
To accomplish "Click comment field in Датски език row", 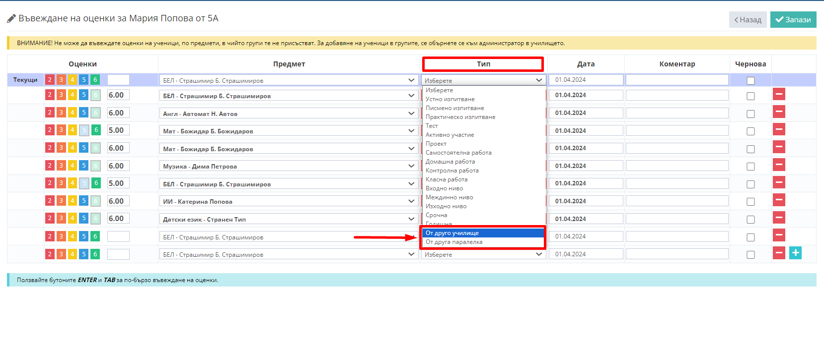I will click(x=677, y=219).
